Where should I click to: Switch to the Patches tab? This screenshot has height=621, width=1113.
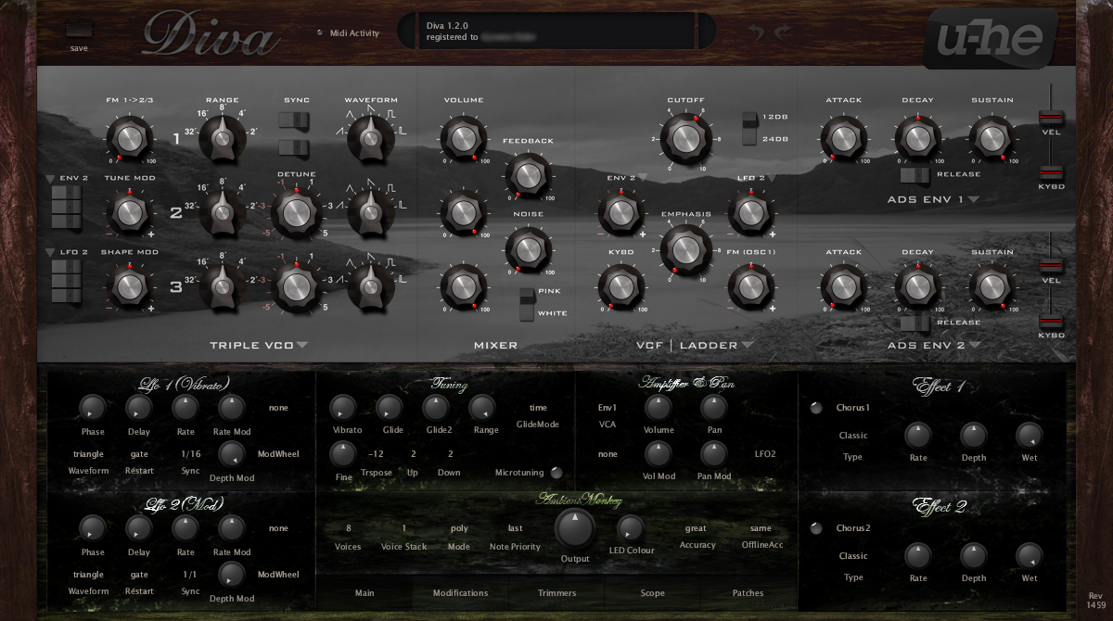[x=748, y=593]
